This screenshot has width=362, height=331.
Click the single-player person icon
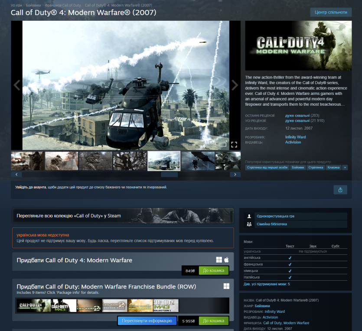(249, 216)
